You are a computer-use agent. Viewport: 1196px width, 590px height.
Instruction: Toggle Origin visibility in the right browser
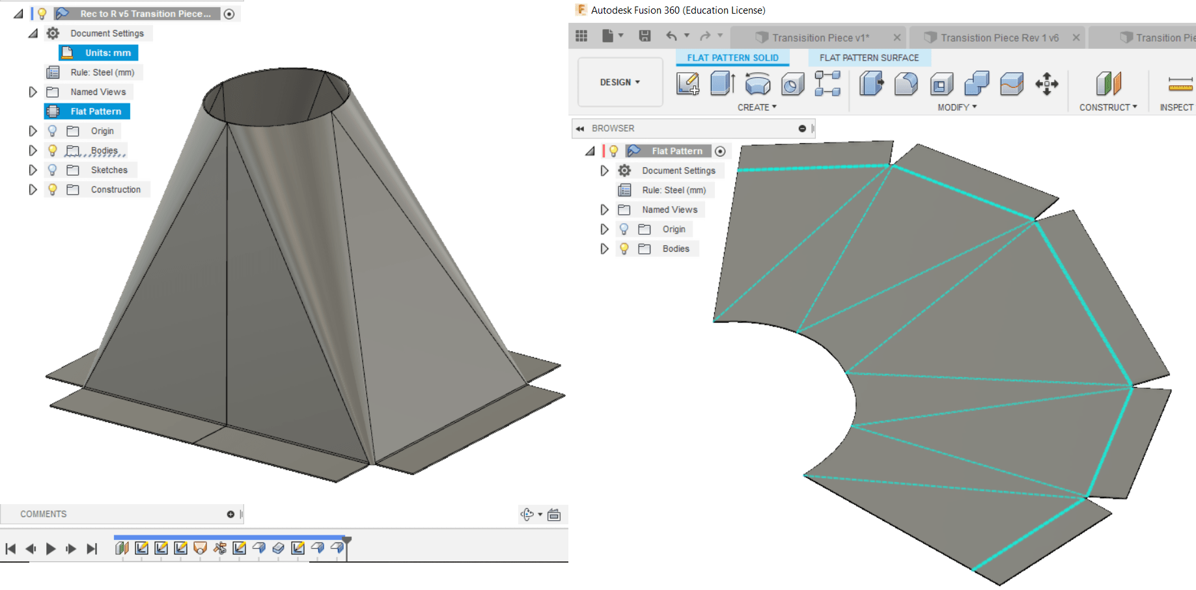[x=624, y=228]
